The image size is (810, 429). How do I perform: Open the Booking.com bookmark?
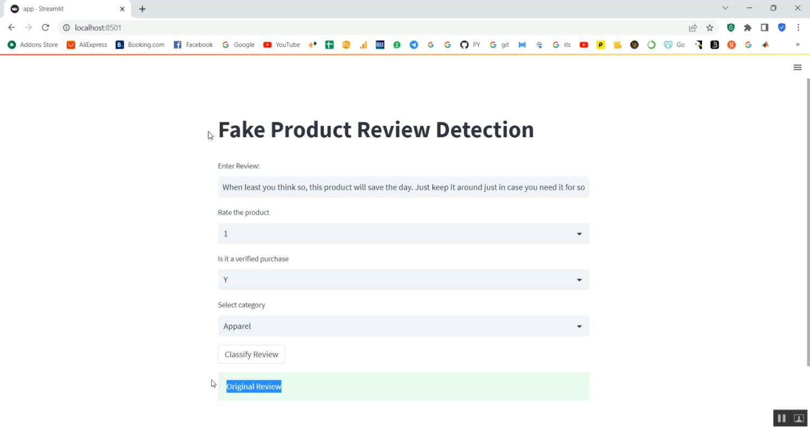139,45
